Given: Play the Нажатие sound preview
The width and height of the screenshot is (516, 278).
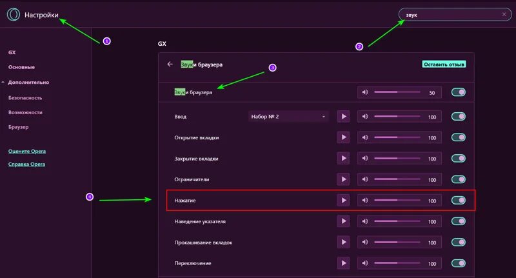Looking at the screenshot, I should point(343,200).
